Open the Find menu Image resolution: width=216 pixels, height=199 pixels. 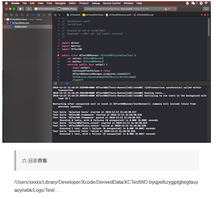pyautogui.click(x=49, y=3)
